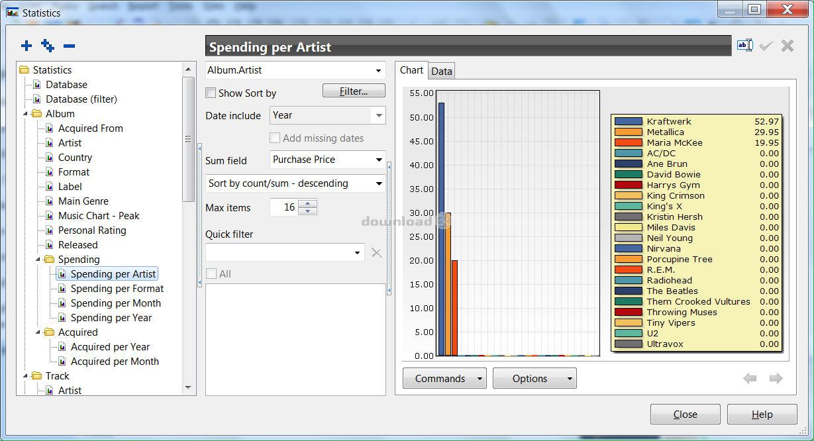Viewport: 814px width, 441px height.
Task: Click the chart icon beside Spending per Format
Action: [x=62, y=289]
